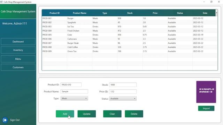Click the Example Image-3 product thumbnail

[x=206, y=92]
